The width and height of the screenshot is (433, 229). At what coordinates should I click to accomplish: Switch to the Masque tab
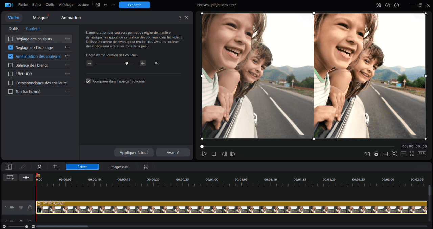tap(40, 18)
